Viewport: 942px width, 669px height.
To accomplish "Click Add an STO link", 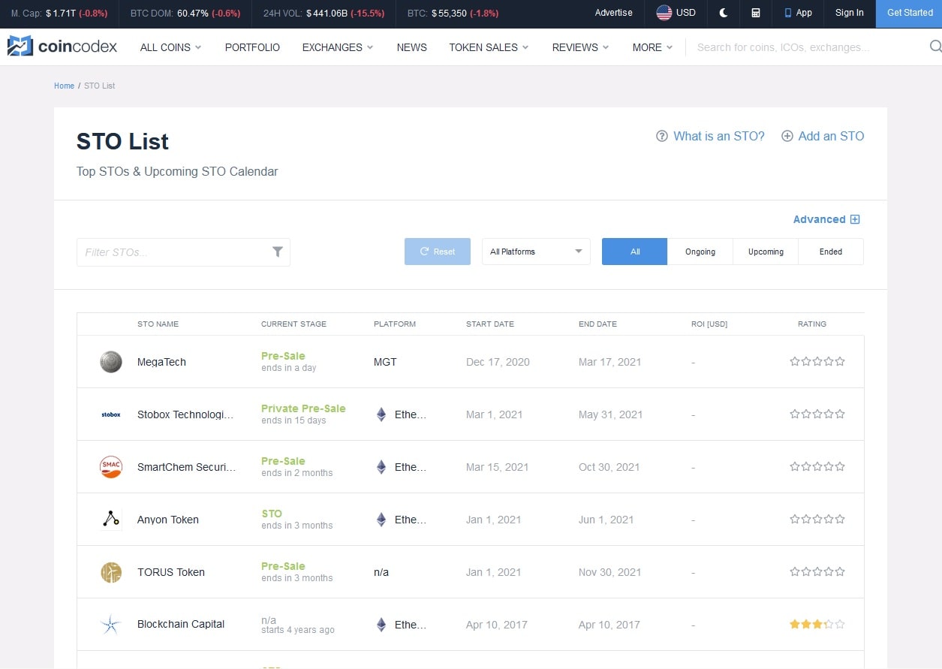I will tap(831, 136).
